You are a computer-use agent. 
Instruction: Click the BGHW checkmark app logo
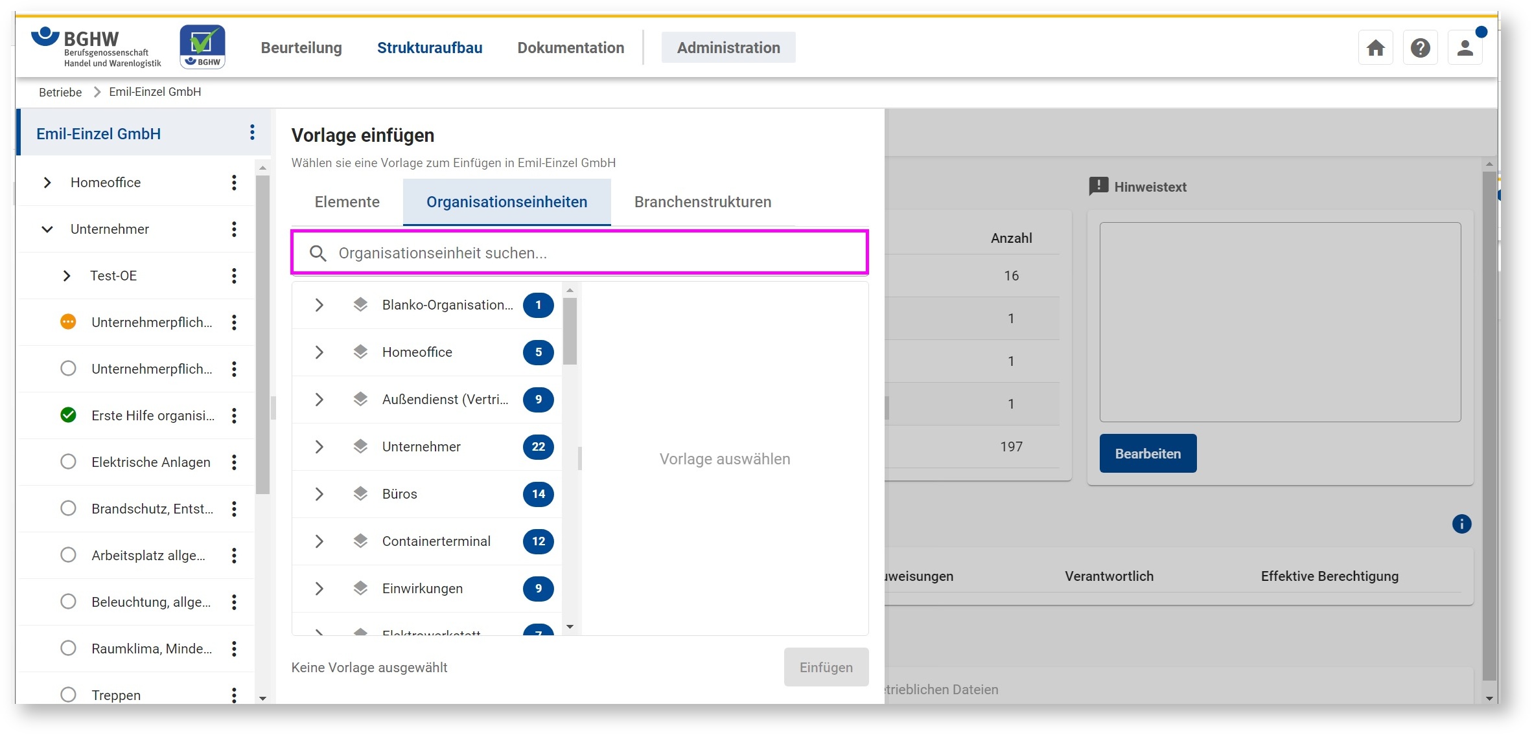[202, 47]
